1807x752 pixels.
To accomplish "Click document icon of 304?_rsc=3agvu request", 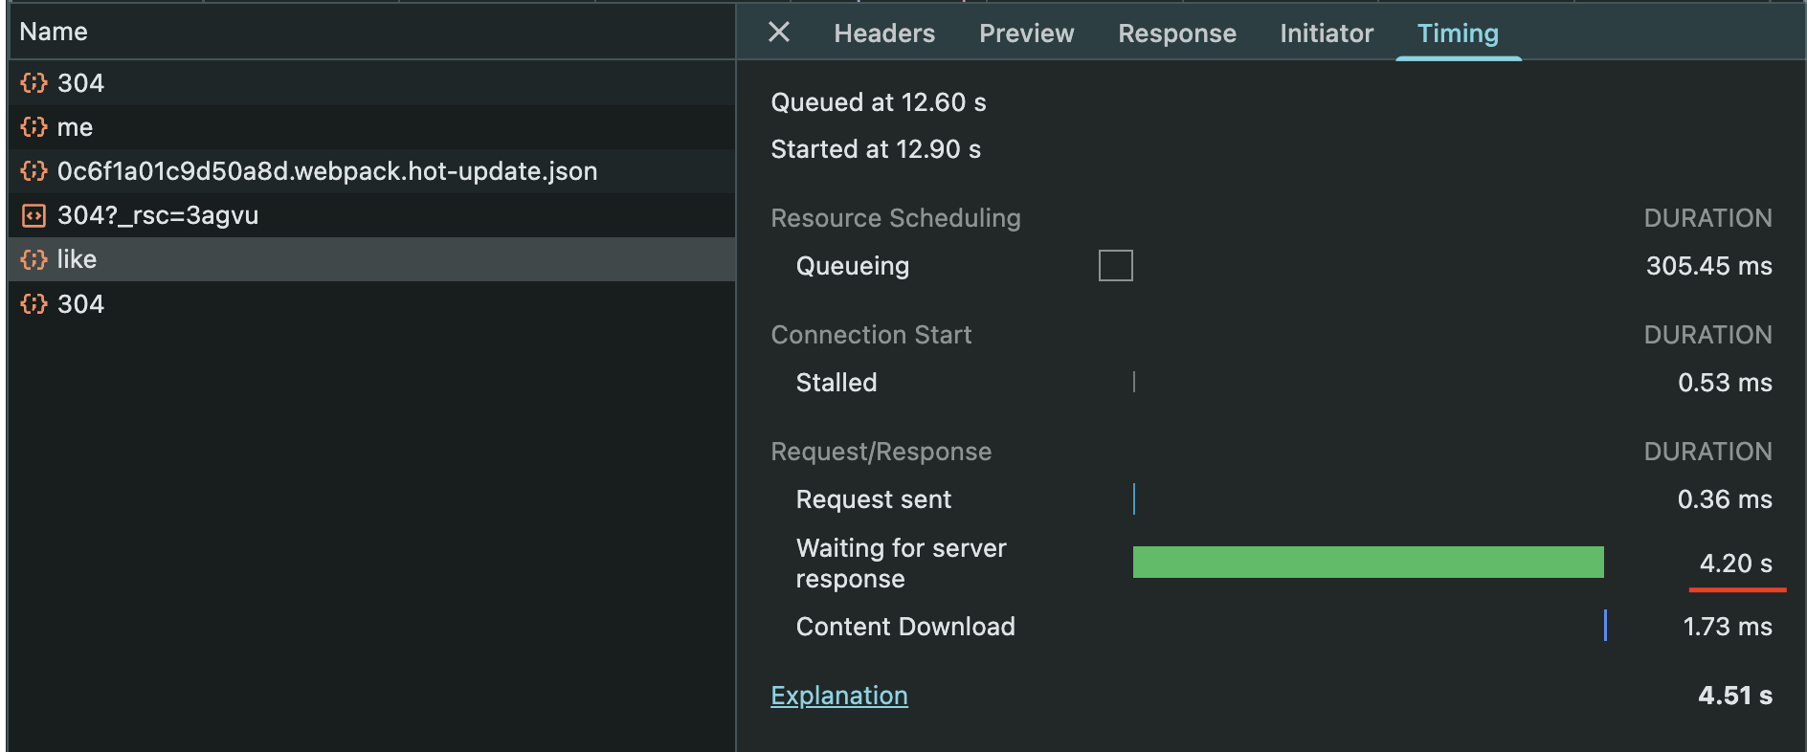I will point(33,215).
